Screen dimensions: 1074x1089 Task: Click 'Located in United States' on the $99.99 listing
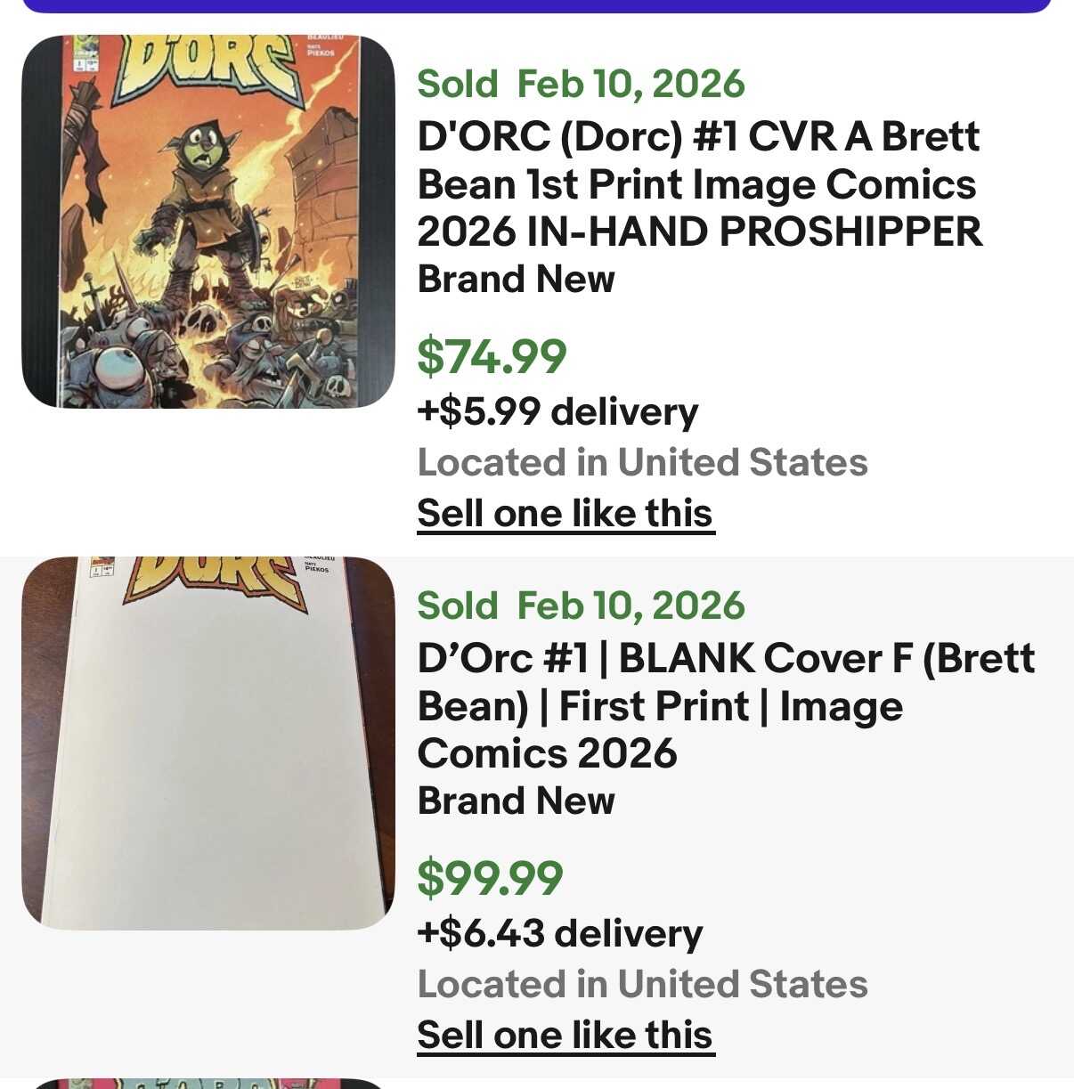coord(642,985)
